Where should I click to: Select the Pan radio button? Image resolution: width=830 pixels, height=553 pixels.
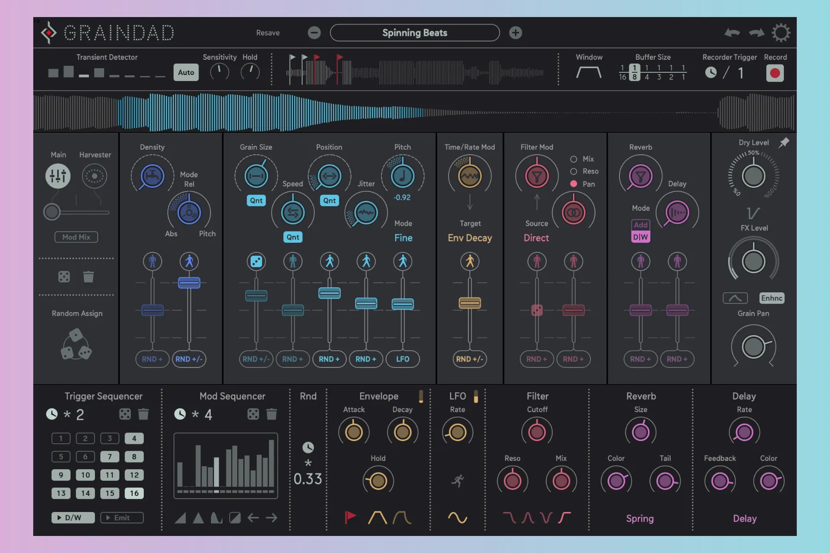coord(574,183)
